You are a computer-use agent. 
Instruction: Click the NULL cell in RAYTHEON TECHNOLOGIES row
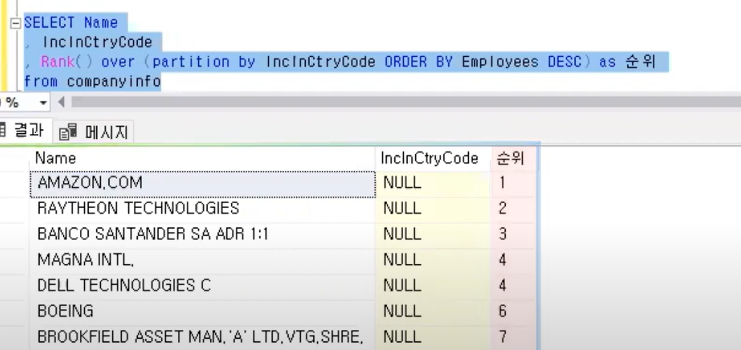[x=433, y=209]
